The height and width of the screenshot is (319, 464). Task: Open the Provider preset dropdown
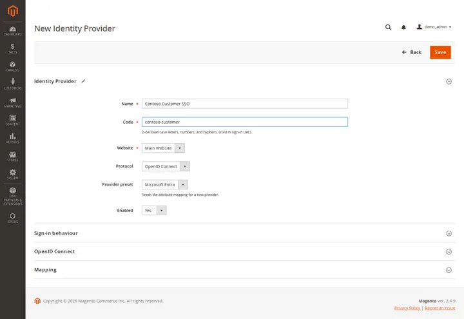pos(165,185)
